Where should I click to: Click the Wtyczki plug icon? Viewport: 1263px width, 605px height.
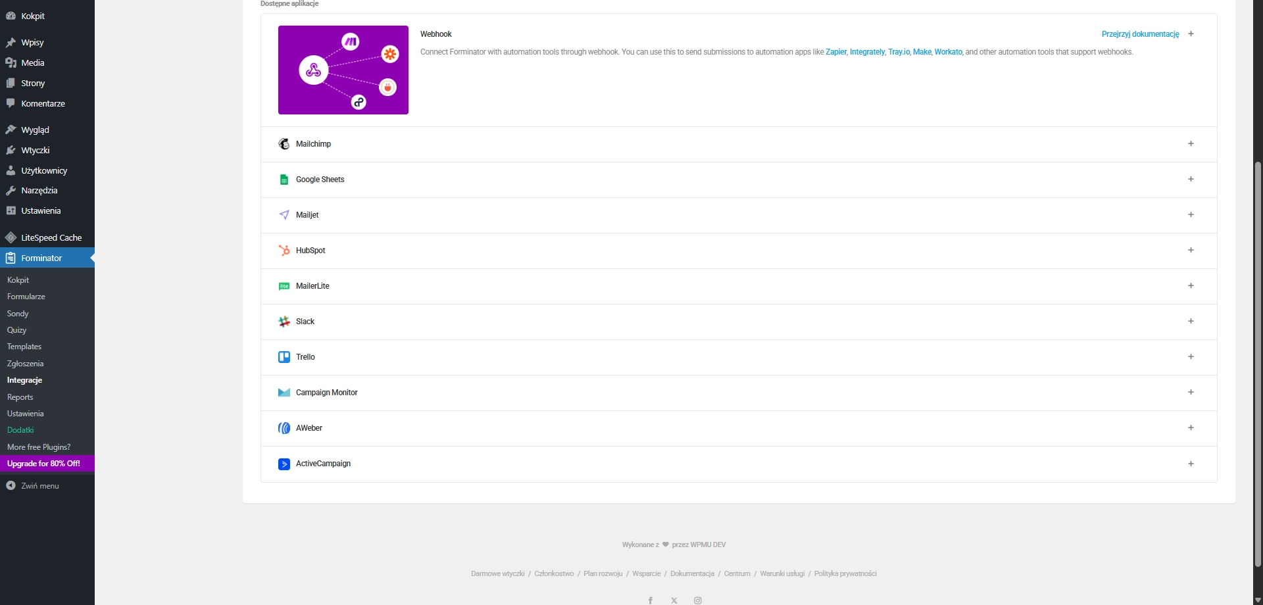11,150
